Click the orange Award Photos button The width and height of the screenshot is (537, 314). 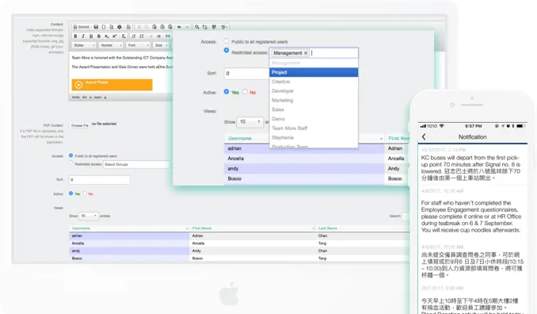click(x=112, y=85)
